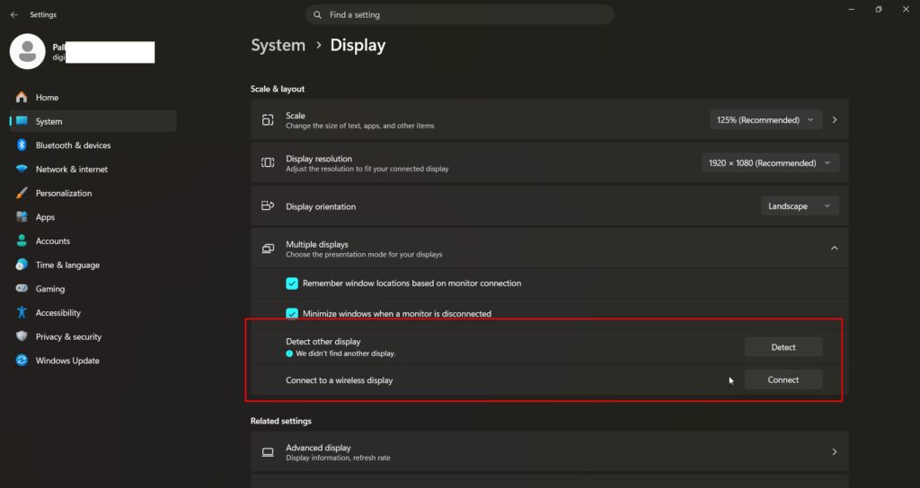Viewport: 920px width, 488px height.
Task: Open the 125% Scale dropdown
Action: tap(765, 120)
